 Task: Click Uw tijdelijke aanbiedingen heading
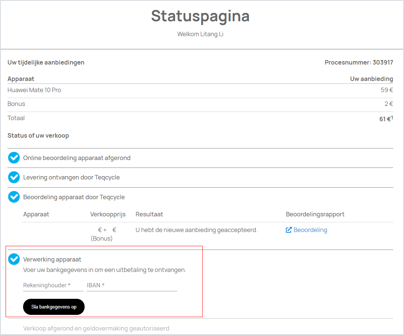[46, 62]
